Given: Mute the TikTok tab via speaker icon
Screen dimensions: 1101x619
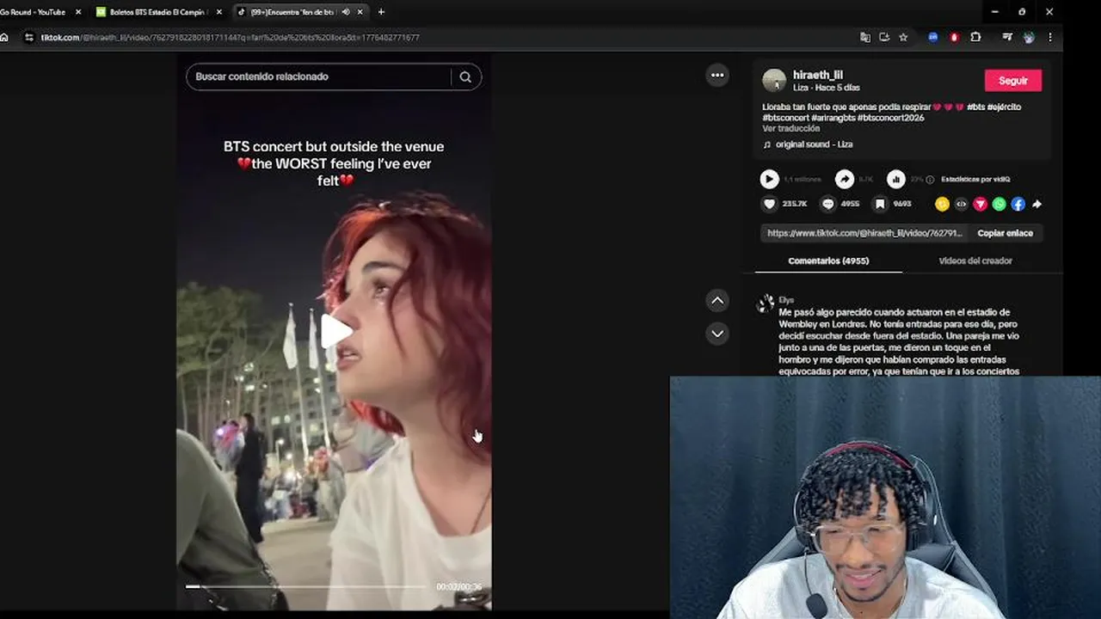Looking at the screenshot, I should tap(346, 12).
